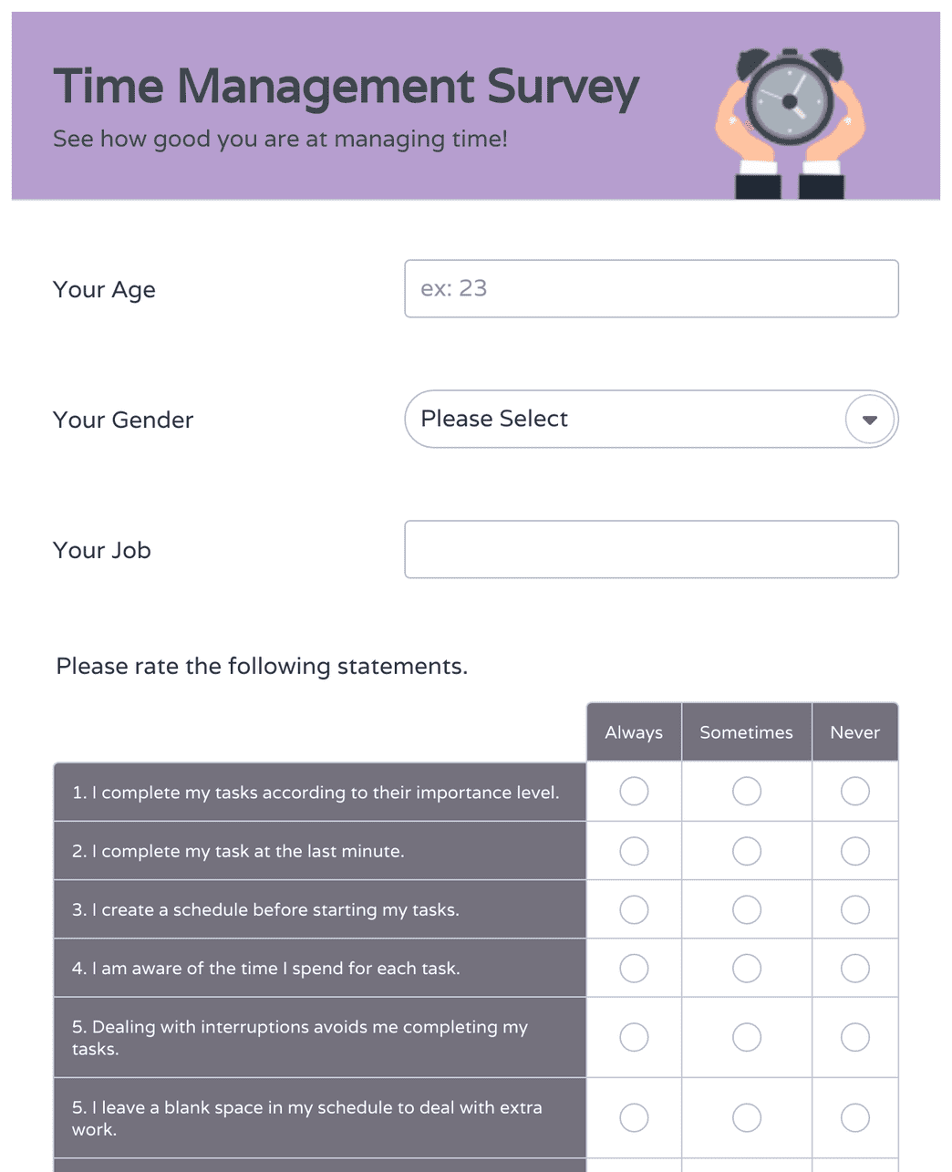The width and height of the screenshot is (952, 1172).
Task: Select Never for completing tasks at last minute
Action: [x=854, y=850]
